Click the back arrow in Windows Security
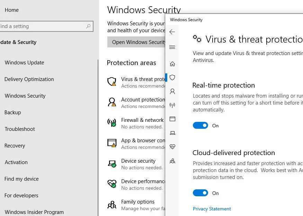Image resolution: width=303 pixels, height=216 pixels. coord(172,32)
